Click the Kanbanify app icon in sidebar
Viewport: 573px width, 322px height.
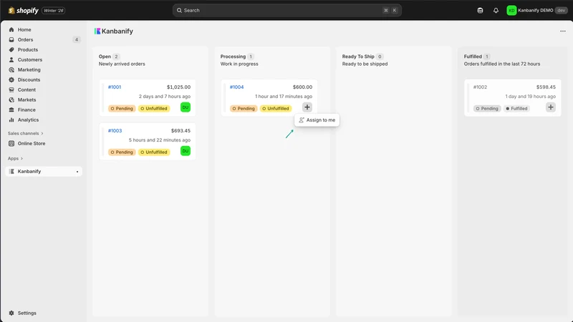pyautogui.click(x=11, y=171)
